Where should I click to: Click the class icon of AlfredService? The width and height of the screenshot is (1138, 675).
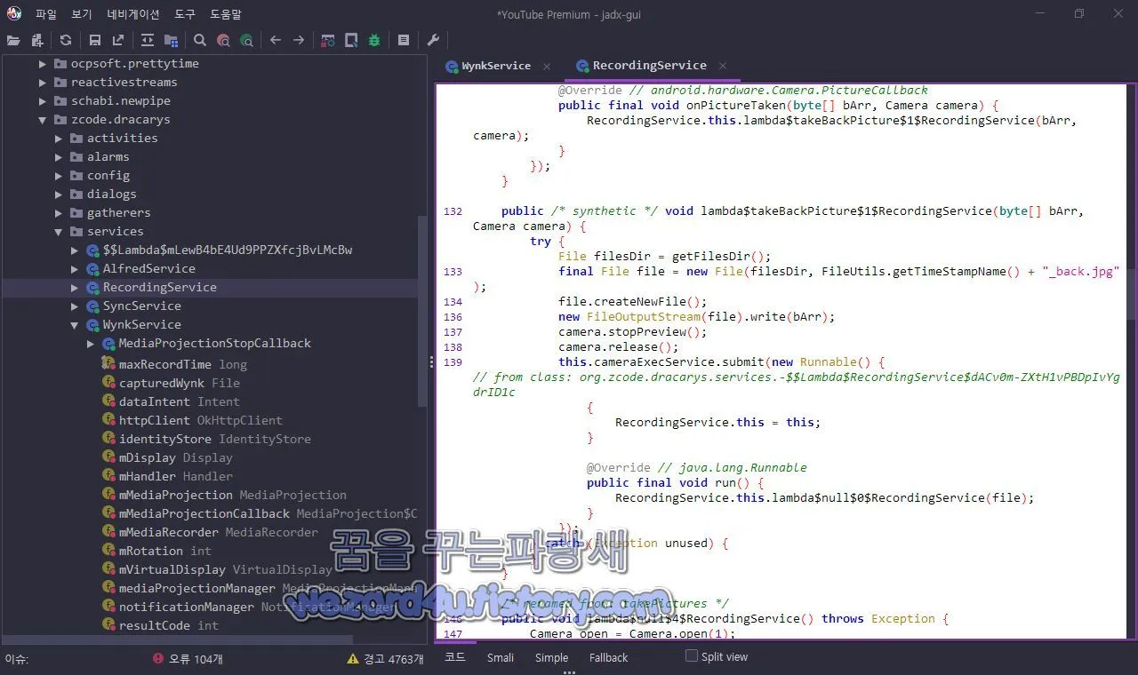tap(92, 269)
